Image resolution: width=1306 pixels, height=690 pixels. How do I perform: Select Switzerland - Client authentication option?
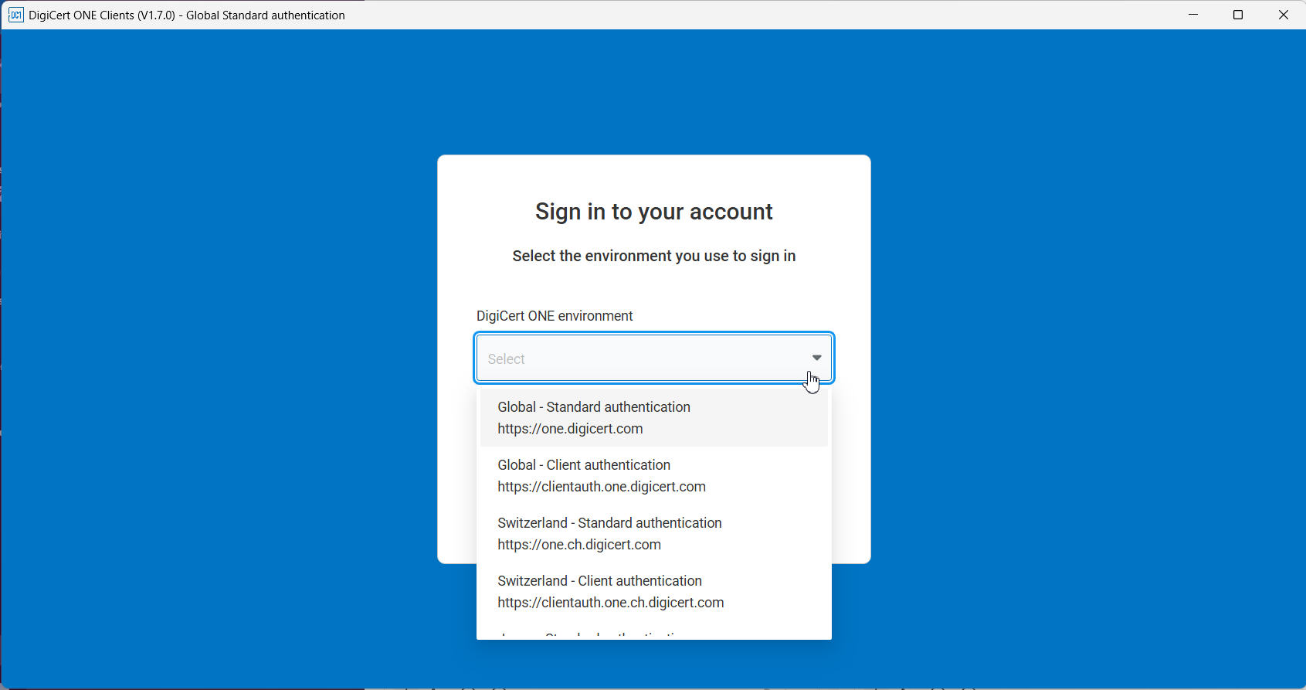654,591
